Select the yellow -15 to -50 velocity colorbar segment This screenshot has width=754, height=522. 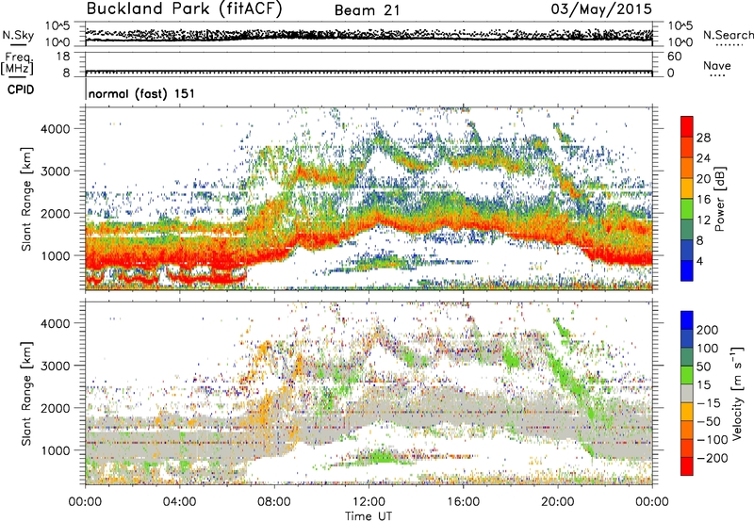click(x=687, y=412)
